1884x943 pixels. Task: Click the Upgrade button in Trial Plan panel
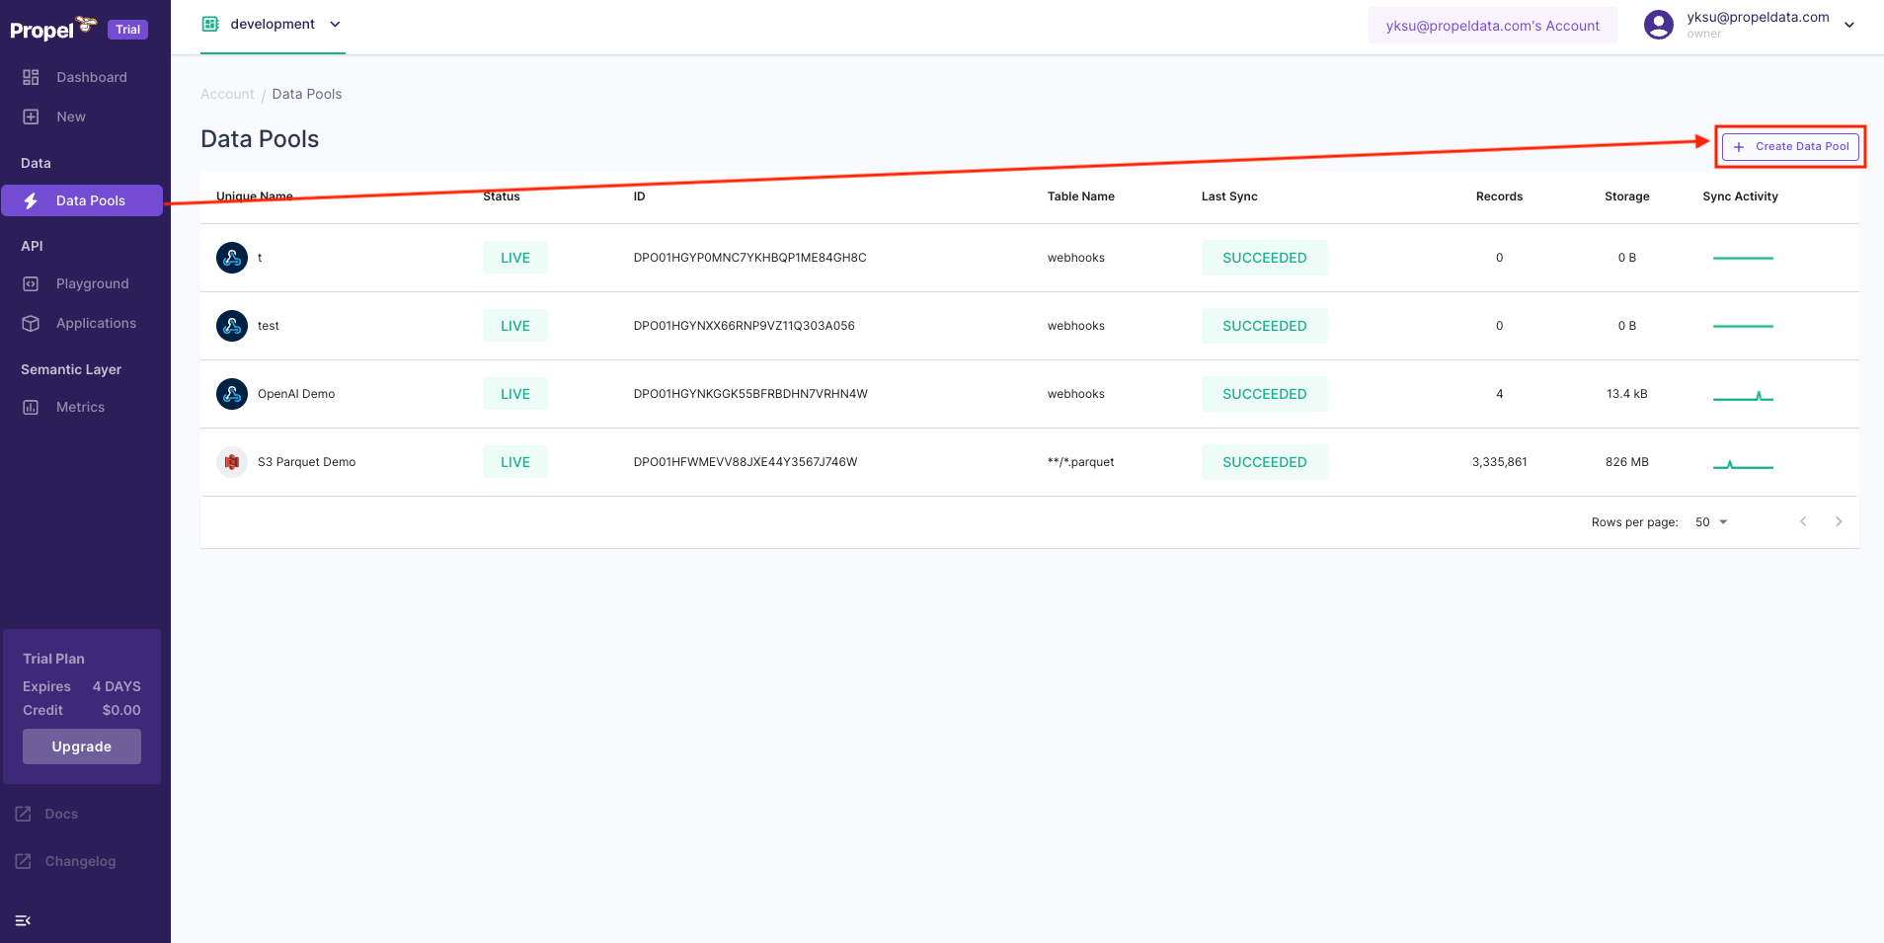(81, 747)
